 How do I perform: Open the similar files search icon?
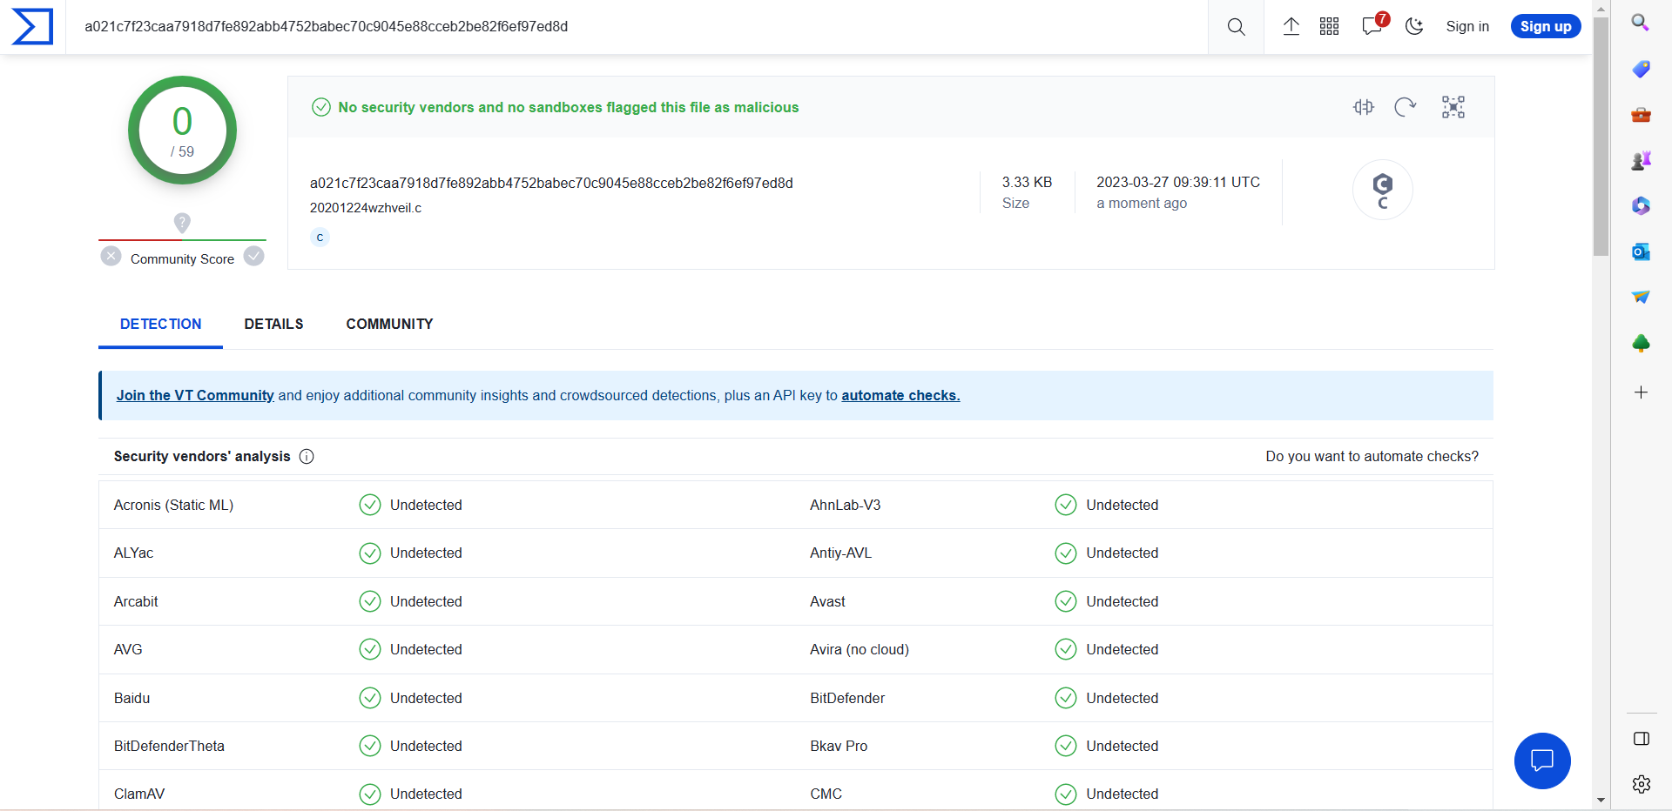1364,107
